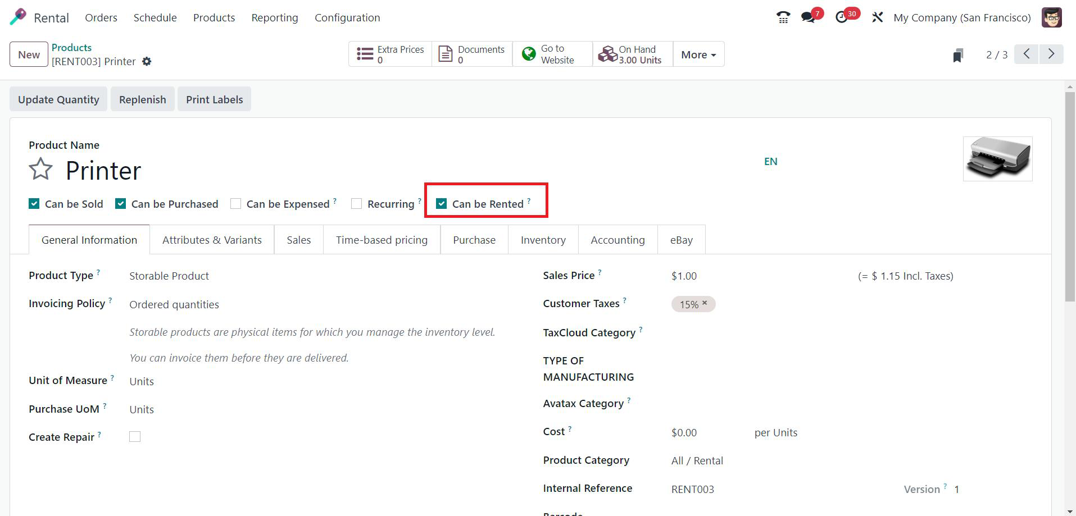The width and height of the screenshot is (1076, 516).
Task: Click the bookmark icon near the pager
Action: coord(958,55)
